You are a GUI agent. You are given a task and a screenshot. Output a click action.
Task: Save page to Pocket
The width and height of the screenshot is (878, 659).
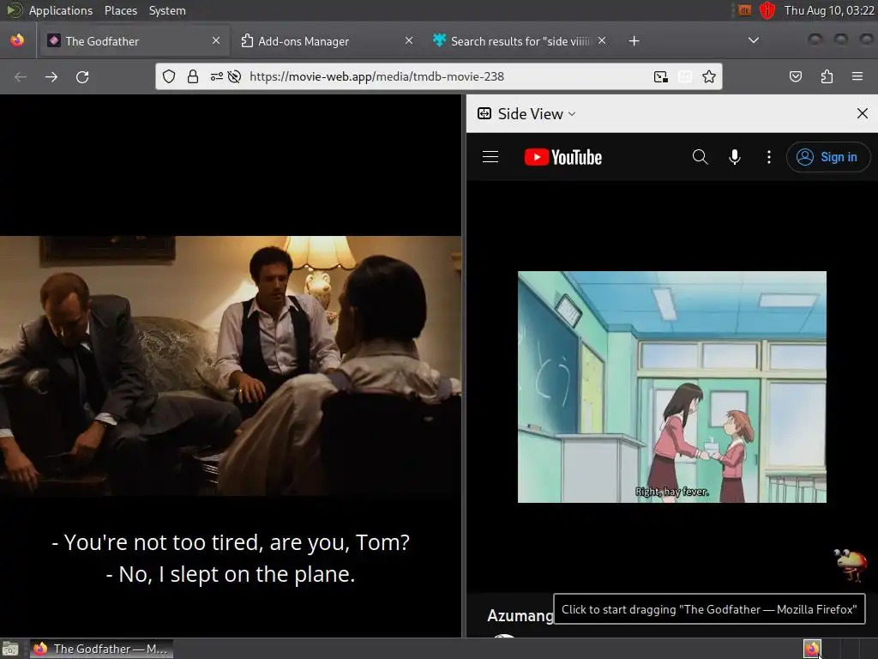pos(796,76)
